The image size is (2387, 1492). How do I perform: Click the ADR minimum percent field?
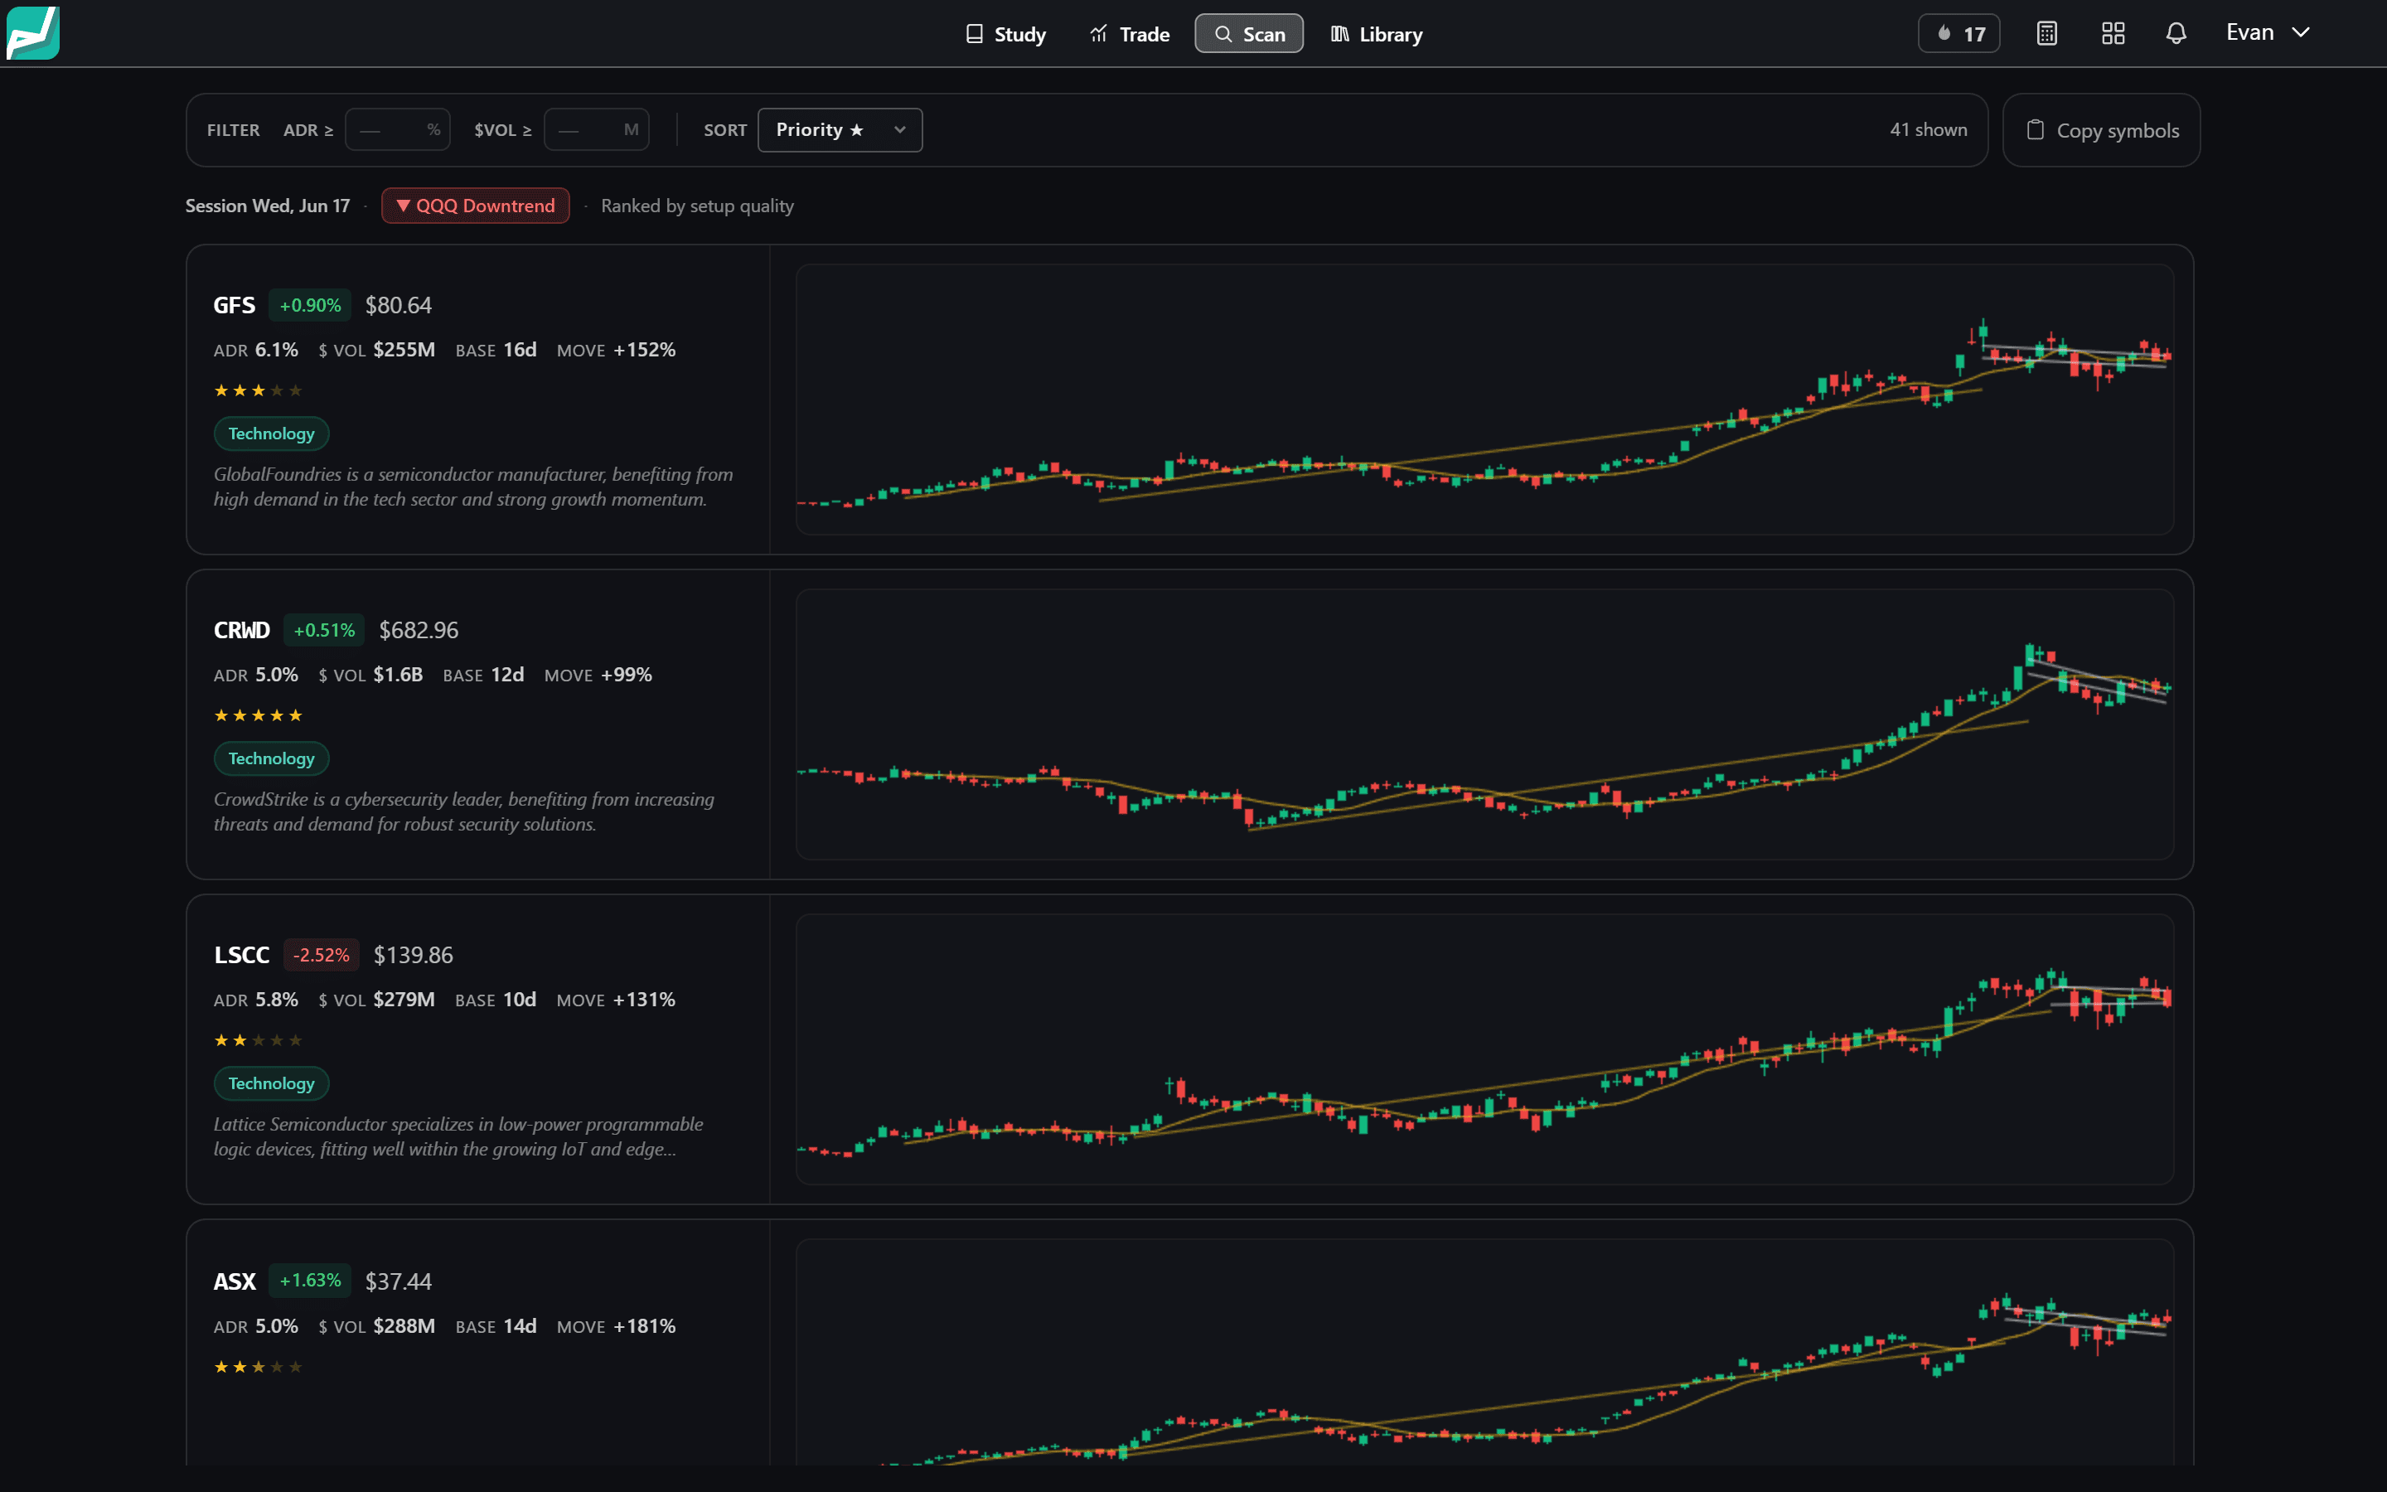coord(398,129)
